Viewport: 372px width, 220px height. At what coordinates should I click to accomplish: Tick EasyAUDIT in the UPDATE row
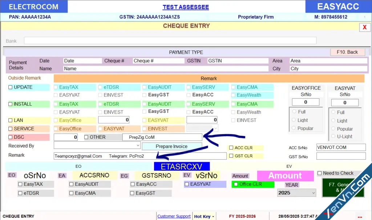pyautogui.click(x=144, y=87)
